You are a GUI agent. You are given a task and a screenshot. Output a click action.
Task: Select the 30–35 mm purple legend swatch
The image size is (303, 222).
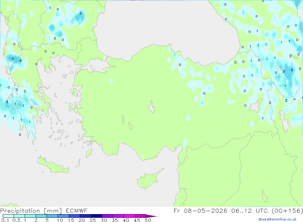107,216
